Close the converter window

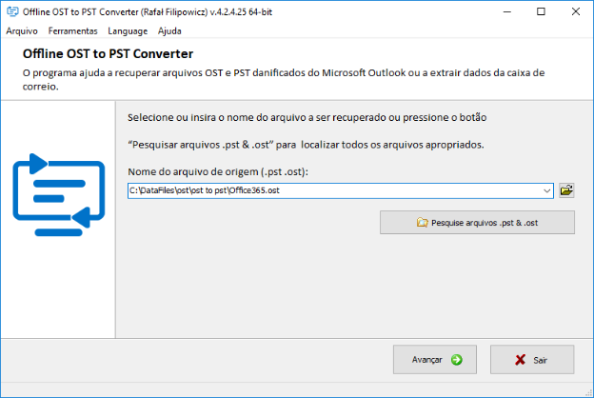tap(576, 11)
